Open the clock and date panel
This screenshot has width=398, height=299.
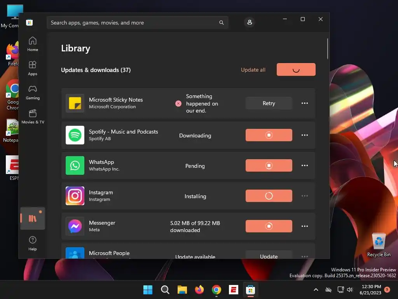click(370, 290)
